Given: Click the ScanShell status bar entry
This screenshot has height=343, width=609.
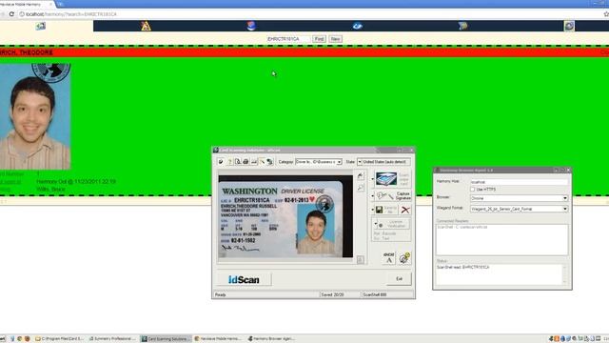Looking at the screenshot, I should [387, 294].
